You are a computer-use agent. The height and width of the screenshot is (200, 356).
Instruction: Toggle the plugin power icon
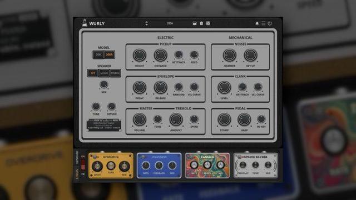tap(269, 23)
